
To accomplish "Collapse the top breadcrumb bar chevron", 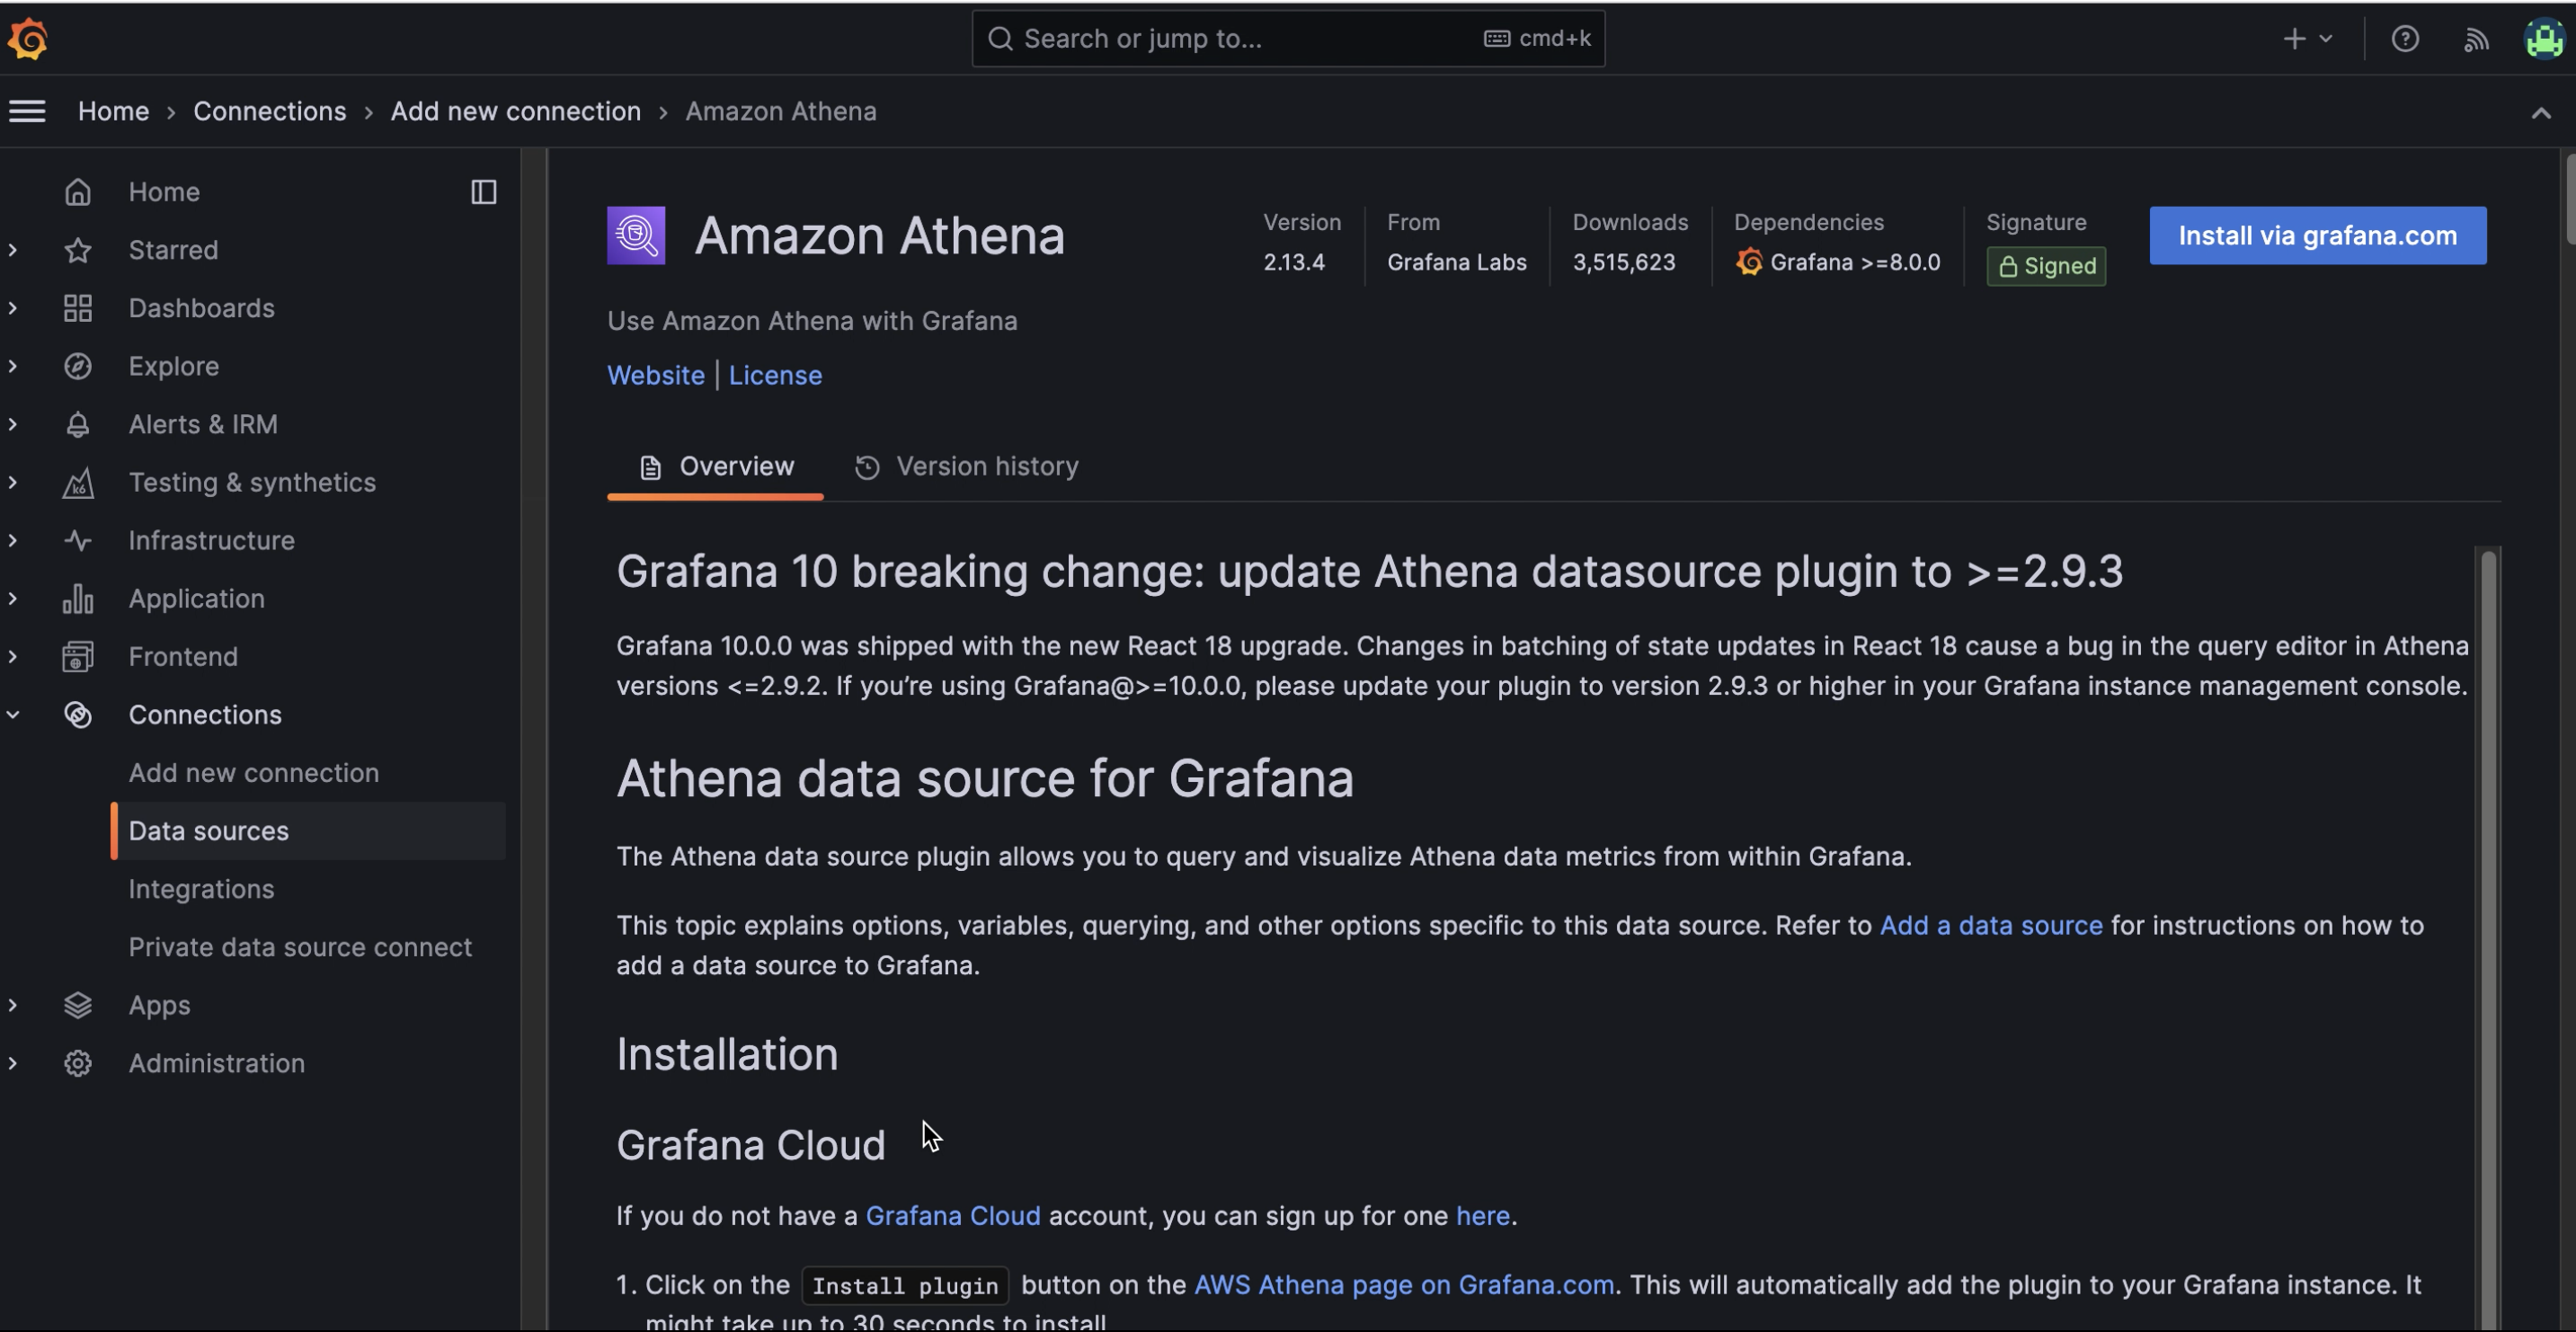I will click(2540, 113).
